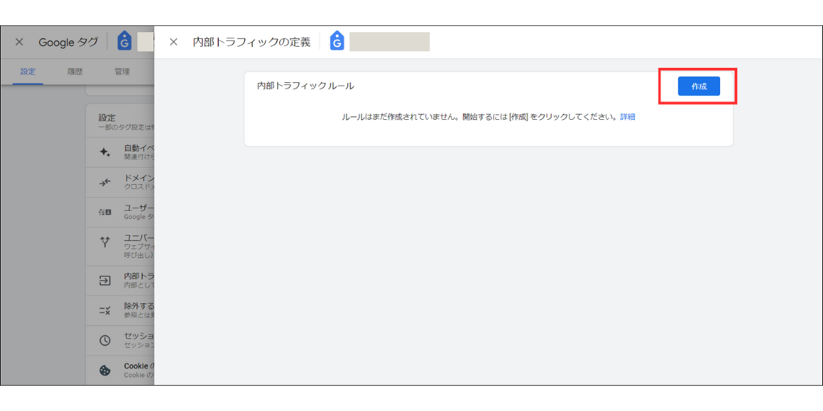Image resolution: width=823 pixels, height=411 pixels.
Task: Click the 内部トラフィックルール heading
Action: [x=305, y=86]
